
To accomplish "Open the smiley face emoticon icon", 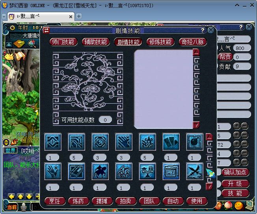I will click(x=238, y=205).
